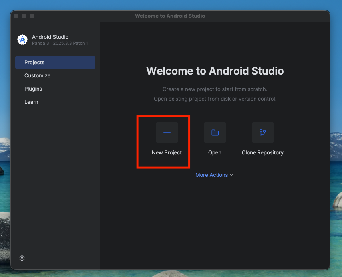Go to the Learn tab
This screenshot has height=277, width=342.
(55, 102)
